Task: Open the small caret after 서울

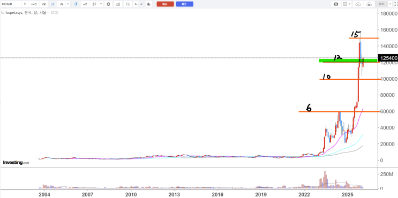Action: pos(48,12)
